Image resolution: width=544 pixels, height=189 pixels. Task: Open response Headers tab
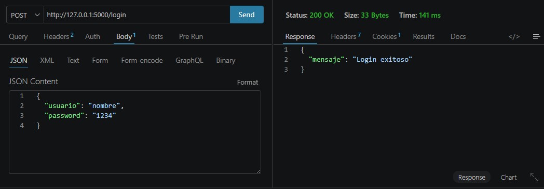pos(346,36)
